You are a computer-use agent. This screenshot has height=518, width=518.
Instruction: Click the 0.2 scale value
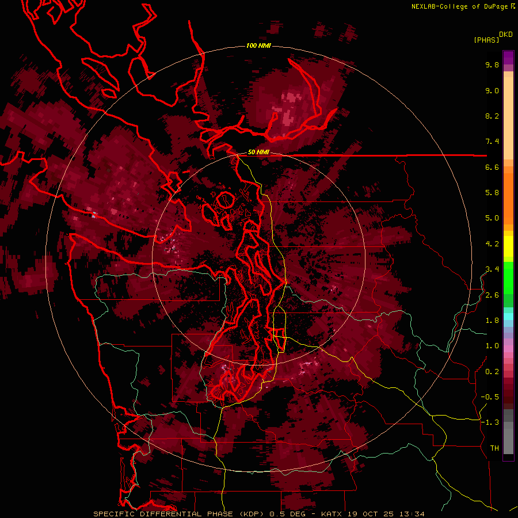click(492, 372)
